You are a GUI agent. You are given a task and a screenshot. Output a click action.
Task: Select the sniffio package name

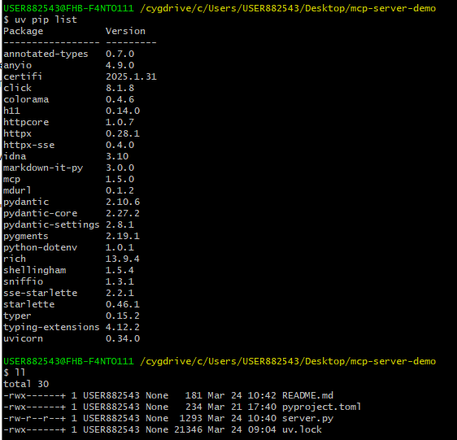click(x=24, y=281)
